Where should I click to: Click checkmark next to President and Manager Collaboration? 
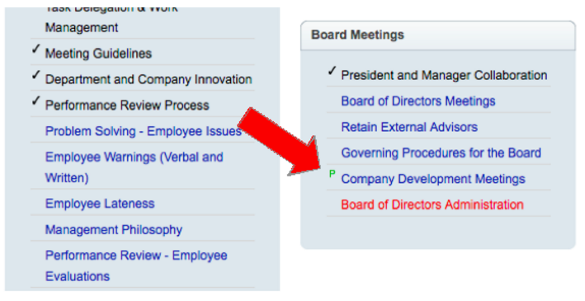[332, 70]
